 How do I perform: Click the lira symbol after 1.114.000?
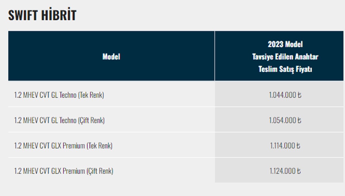click(x=298, y=146)
